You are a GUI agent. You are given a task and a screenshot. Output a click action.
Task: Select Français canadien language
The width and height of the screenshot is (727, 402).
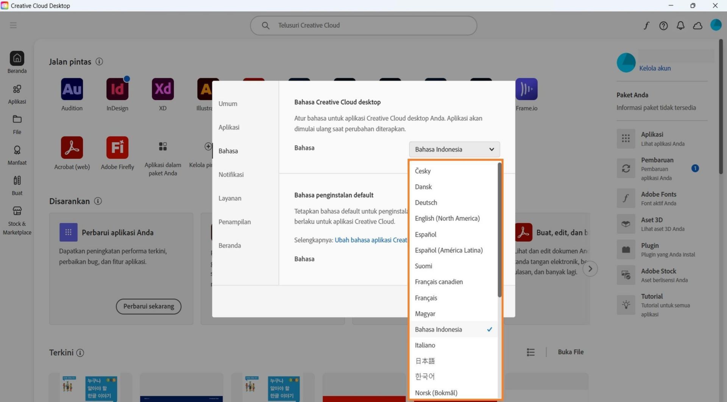(x=454, y=282)
